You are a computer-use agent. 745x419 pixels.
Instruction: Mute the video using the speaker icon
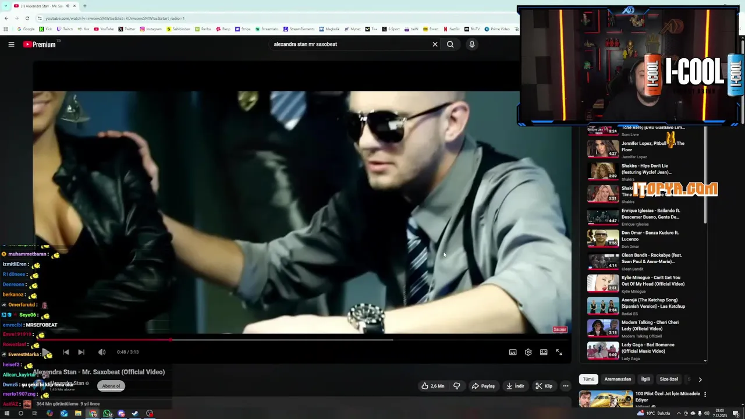click(x=102, y=352)
